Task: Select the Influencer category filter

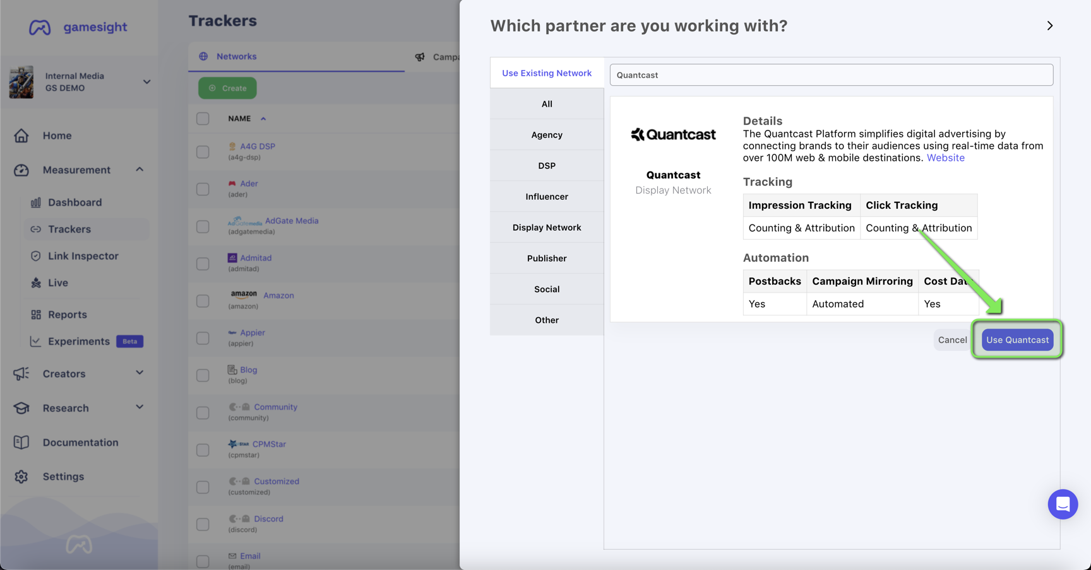Action: coord(547,197)
